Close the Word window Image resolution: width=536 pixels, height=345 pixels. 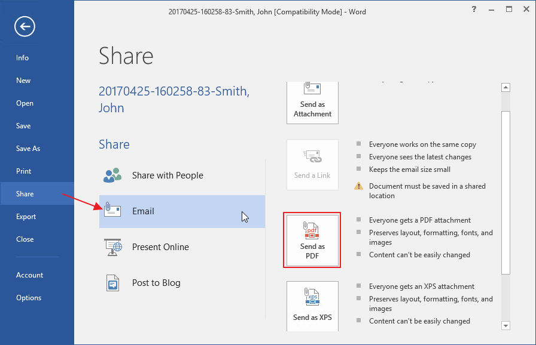pyautogui.click(x=526, y=9)
